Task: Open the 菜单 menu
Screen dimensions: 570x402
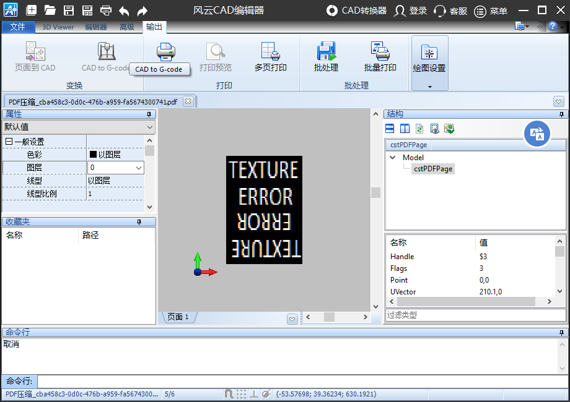Action: 491,11
